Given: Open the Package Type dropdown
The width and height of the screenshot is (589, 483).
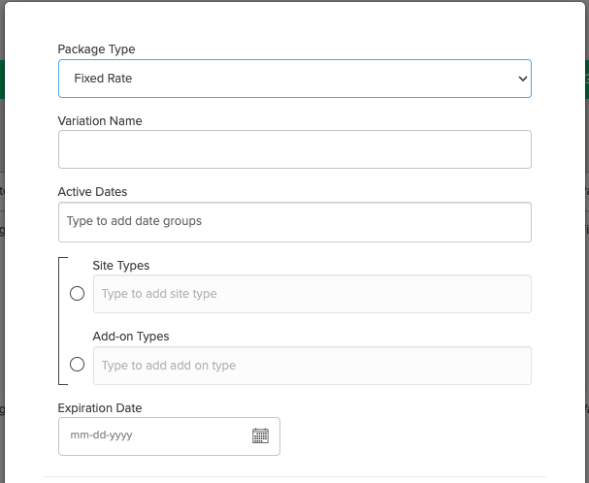Looking at the screenshot, I should [x=294, y=78].
